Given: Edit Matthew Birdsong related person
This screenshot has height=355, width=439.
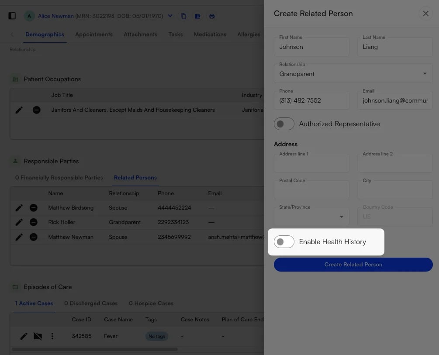Looking at the screenshot, I should pos(19,208).
